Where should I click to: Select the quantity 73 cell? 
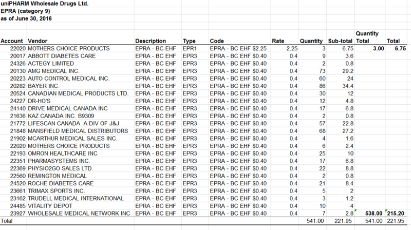coord(322,71)
